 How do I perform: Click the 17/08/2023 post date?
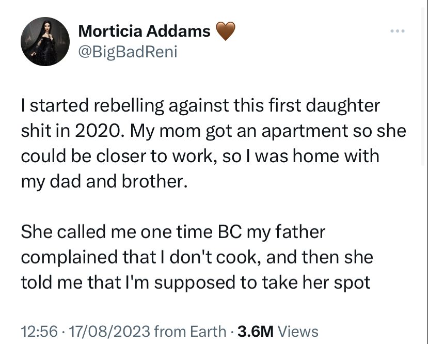109,332
